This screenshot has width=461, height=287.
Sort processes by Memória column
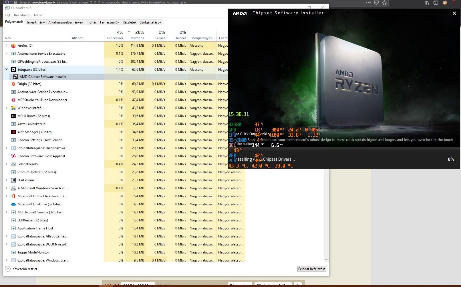click(136, 35)
